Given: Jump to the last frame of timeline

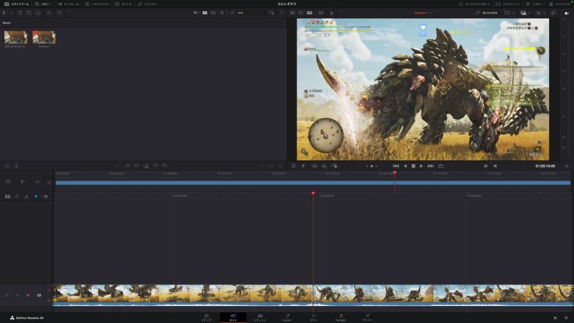Looking at the screenshot, I should point(431,166).
